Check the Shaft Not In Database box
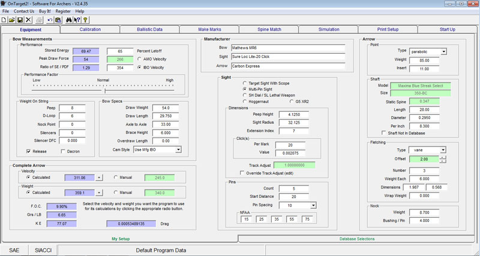This screenshot has width=480, height=256. pyautogui.click(x=383, y=133)
